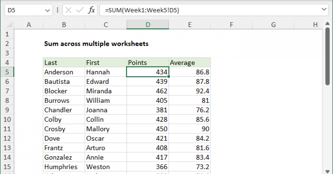The height and width of the screenshot is (174, 333).
Task: Click the Points header cell
Action: tap(148, 63)
